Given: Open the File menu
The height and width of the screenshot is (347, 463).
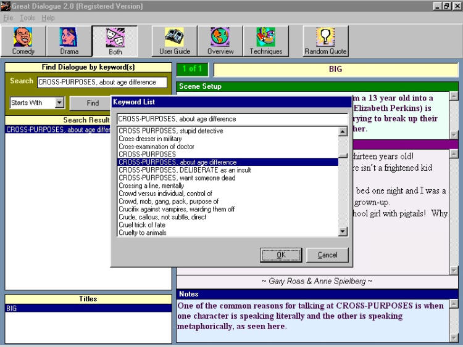Looking at the screenshot, I should (8, 18).
